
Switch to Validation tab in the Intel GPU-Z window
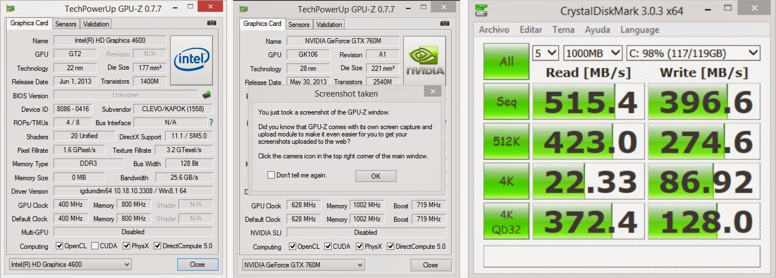tap(96, 24)
